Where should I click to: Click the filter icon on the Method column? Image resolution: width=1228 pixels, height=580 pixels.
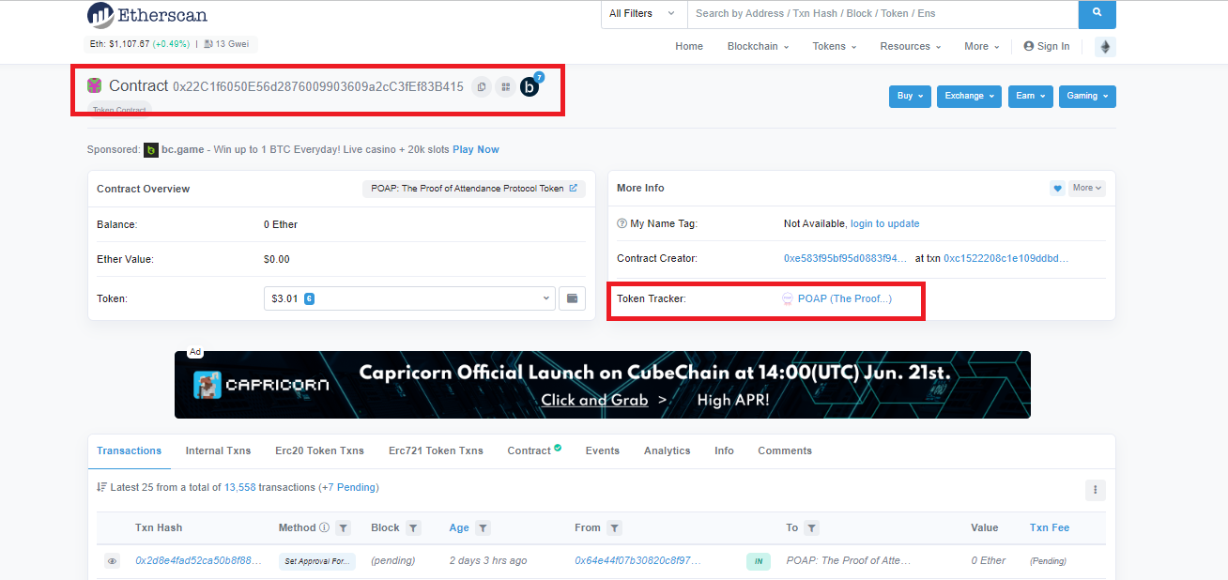[x=343, y=528]
